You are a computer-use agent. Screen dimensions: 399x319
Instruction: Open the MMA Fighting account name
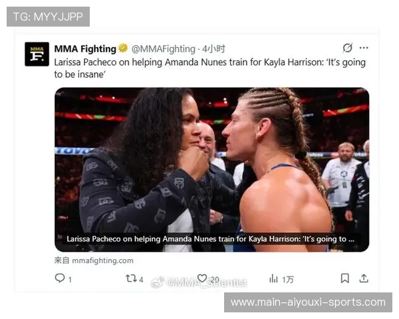[85, 49]
